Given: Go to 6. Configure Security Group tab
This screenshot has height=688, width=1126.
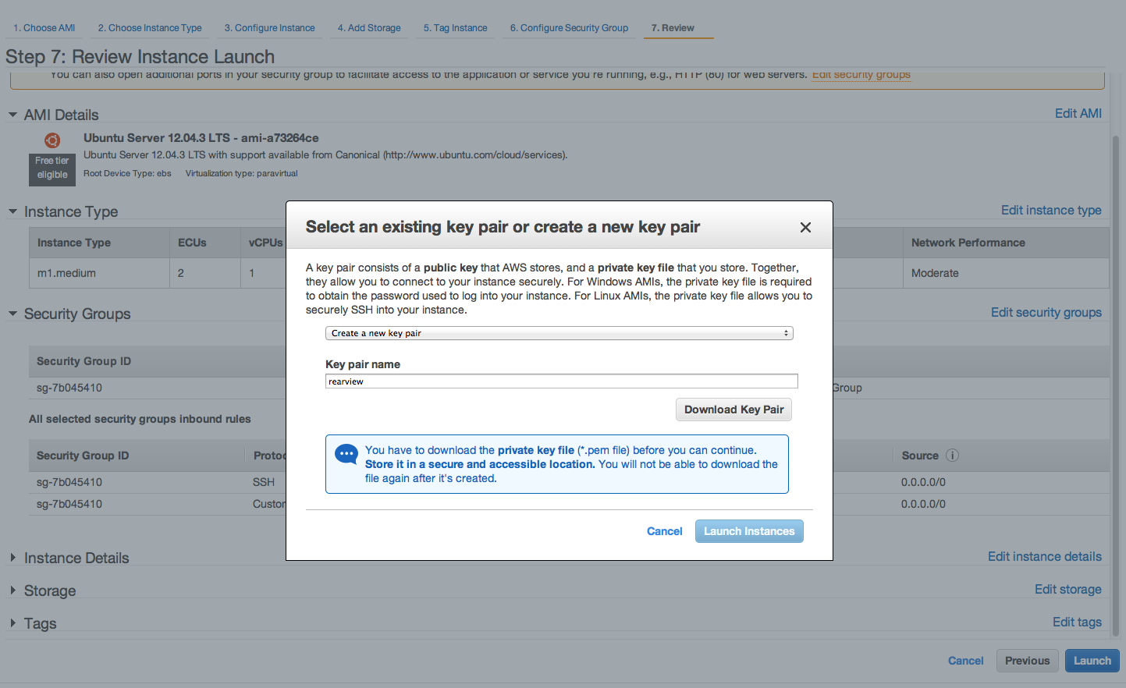Looking at the screenshot, I should [569, 28].
